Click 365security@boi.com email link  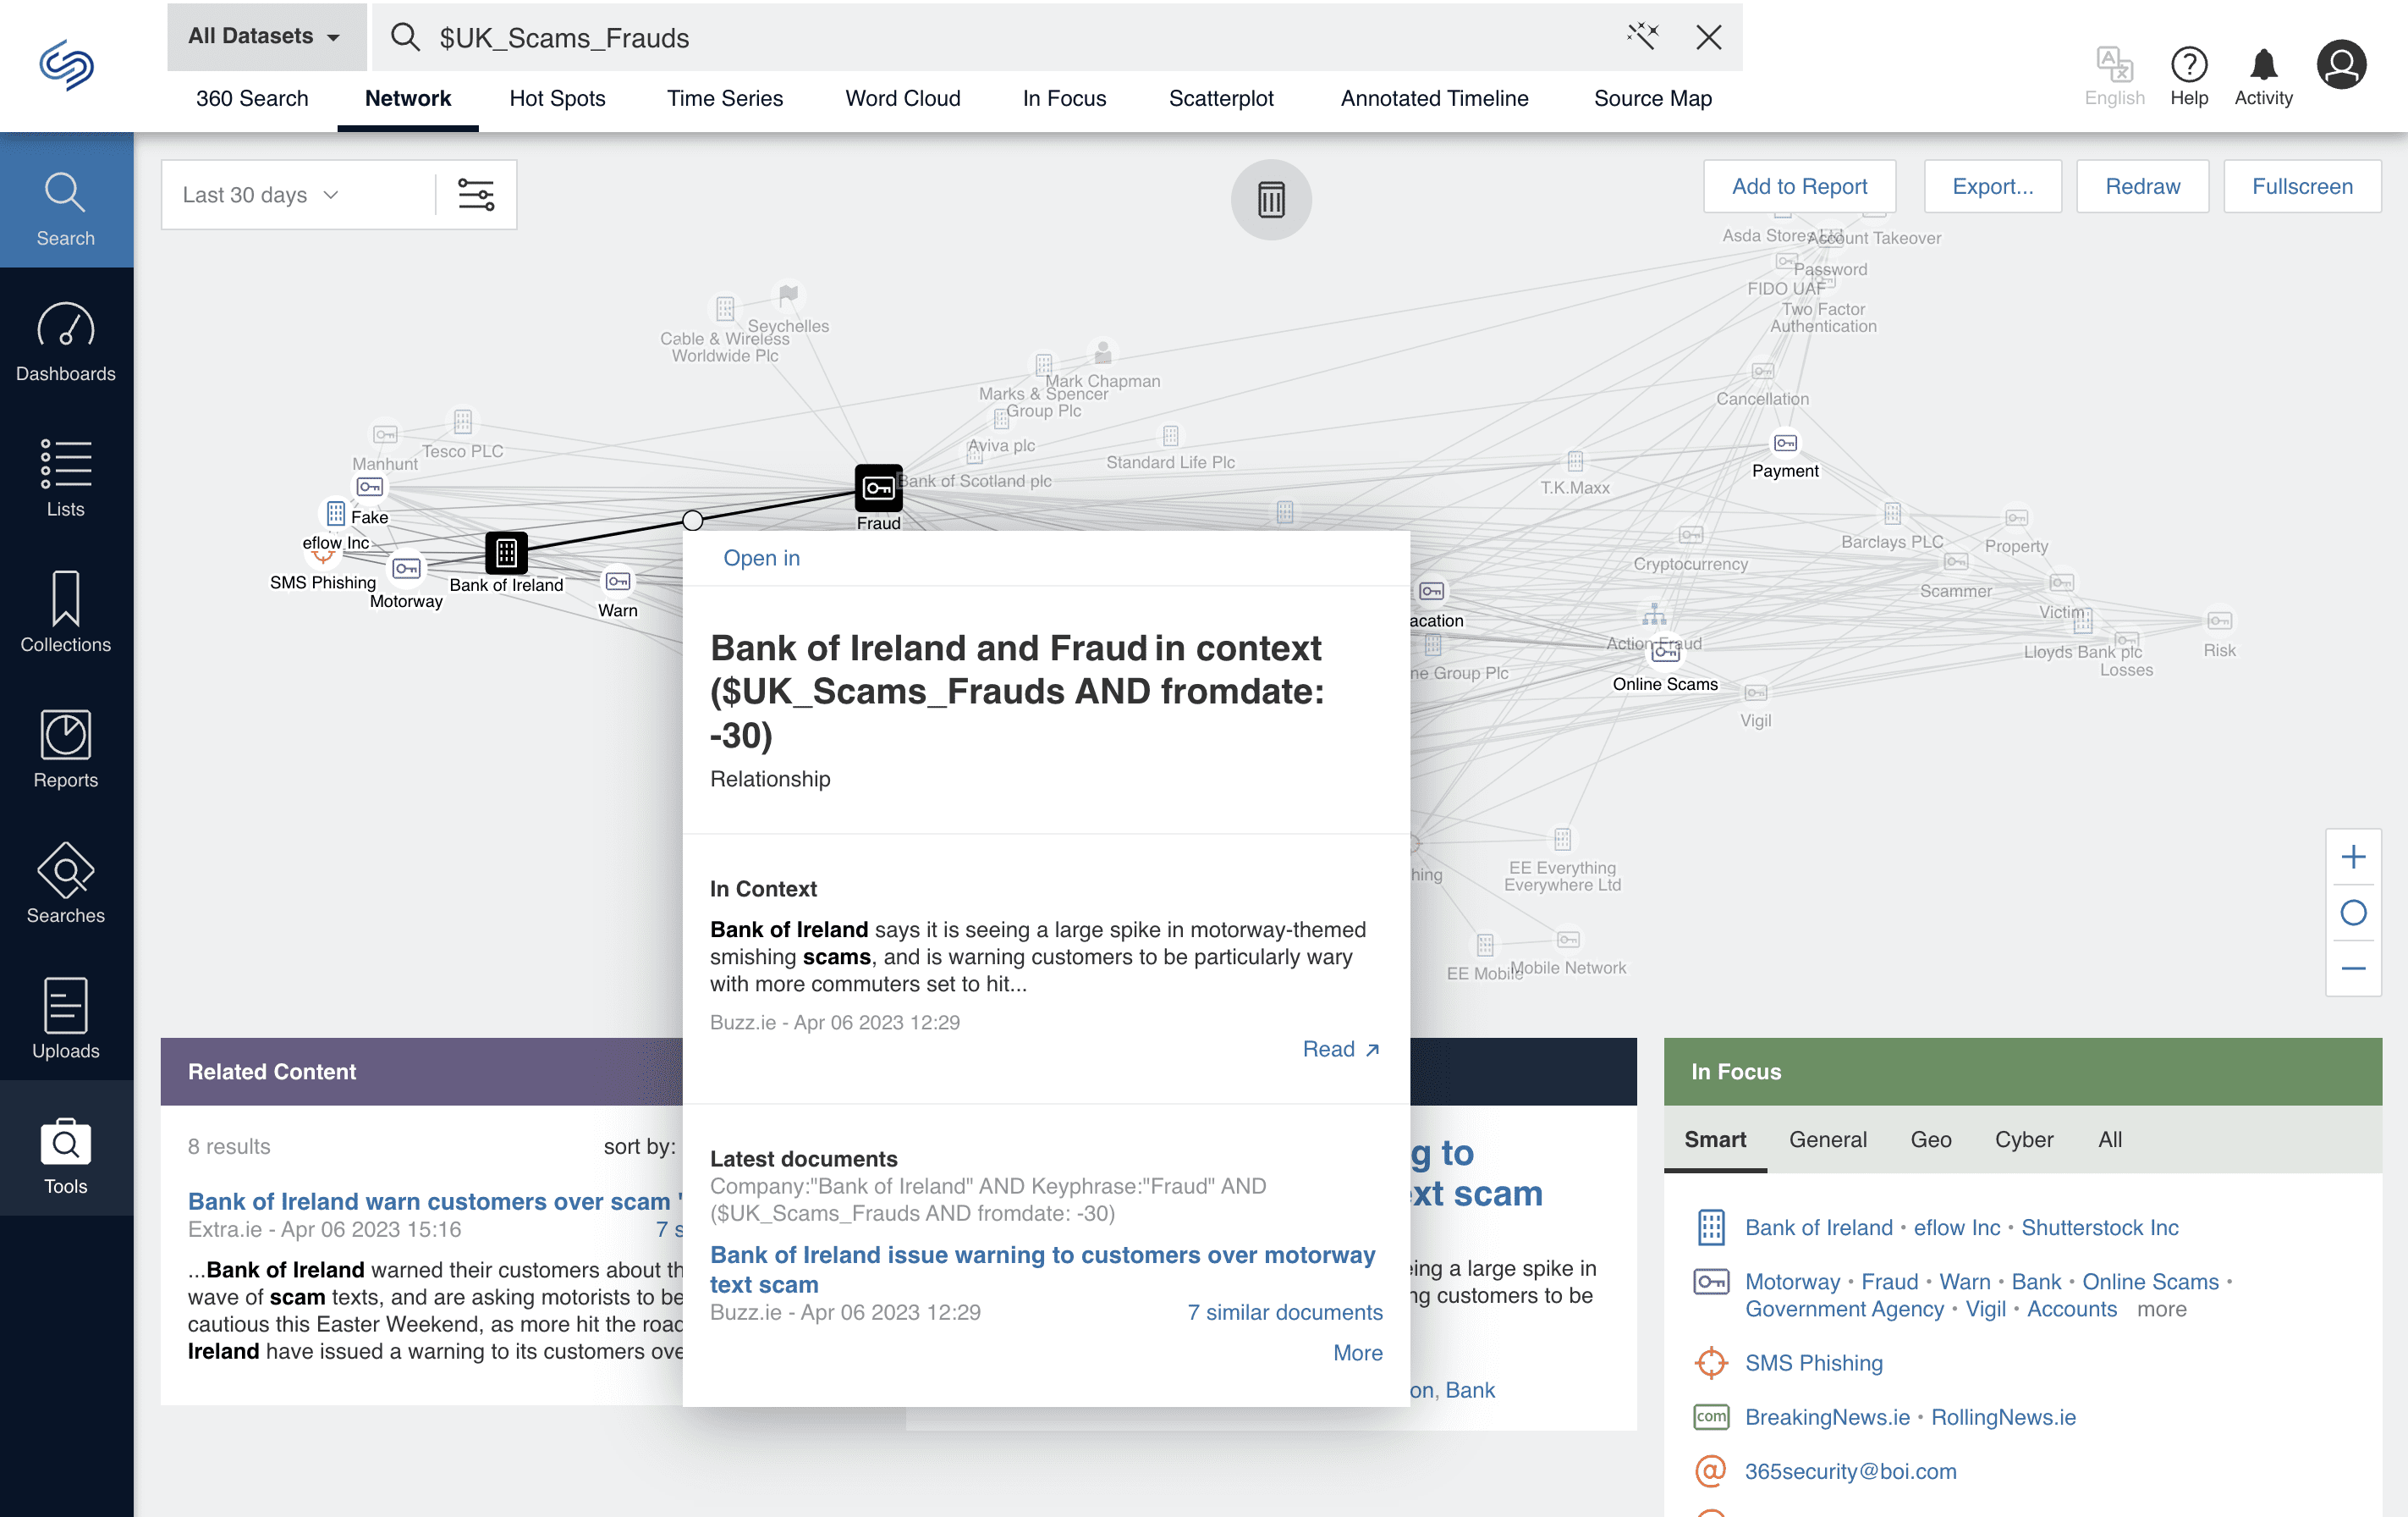click(1850, 1471)
